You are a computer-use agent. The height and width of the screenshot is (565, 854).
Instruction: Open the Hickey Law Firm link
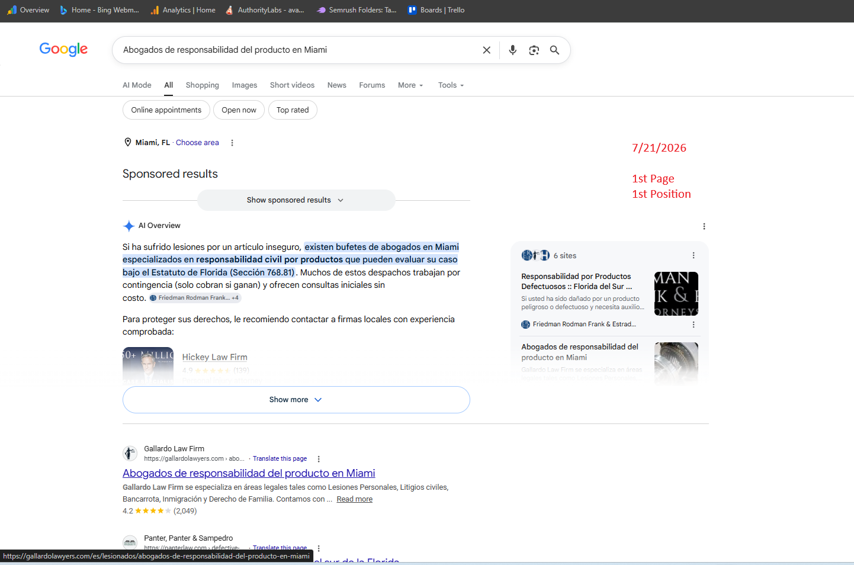[x=215, y=357]
